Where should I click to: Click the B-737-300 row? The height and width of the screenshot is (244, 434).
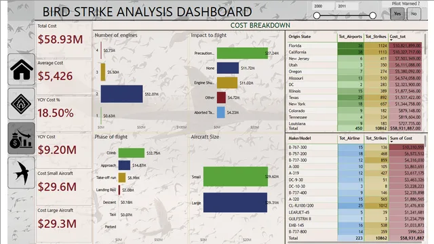tap(355, 160)
